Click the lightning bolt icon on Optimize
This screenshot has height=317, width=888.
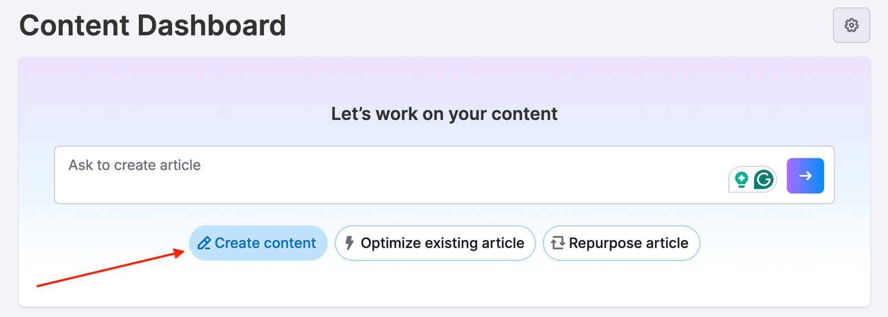[x=349, y=243]
